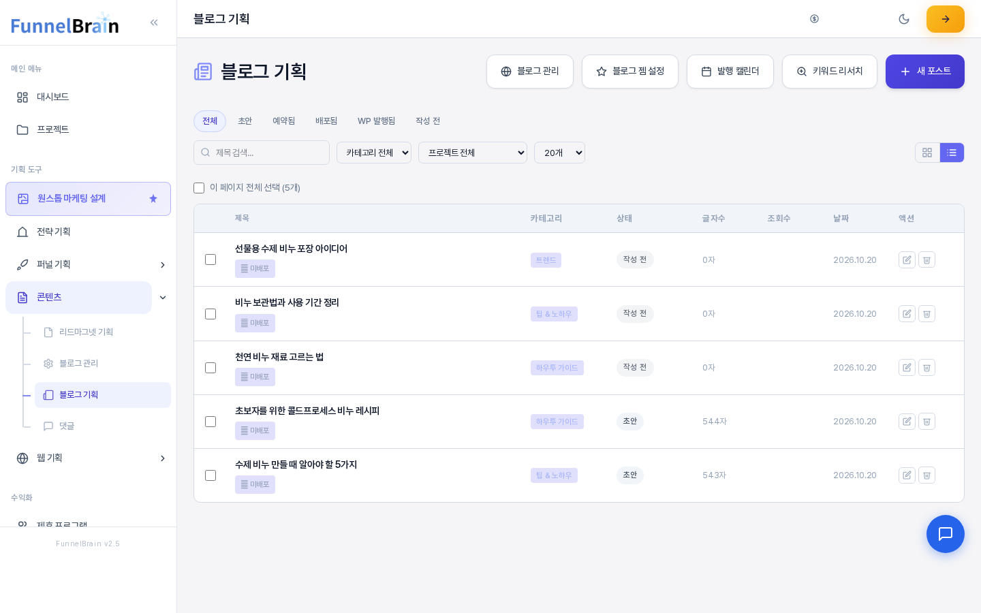
Task: Open the chat support bubble
Action: [x=946, y=534]
